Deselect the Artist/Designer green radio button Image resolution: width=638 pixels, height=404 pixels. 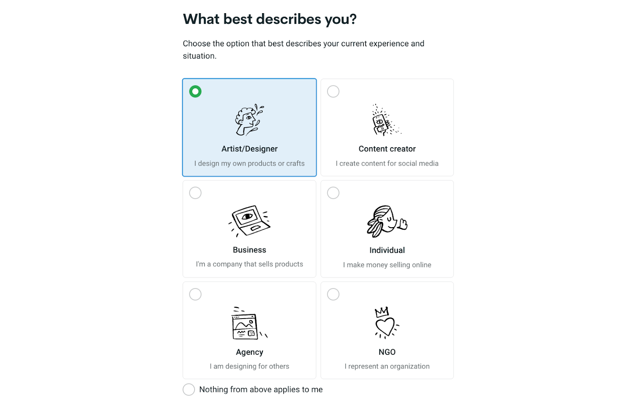point(195,91)
